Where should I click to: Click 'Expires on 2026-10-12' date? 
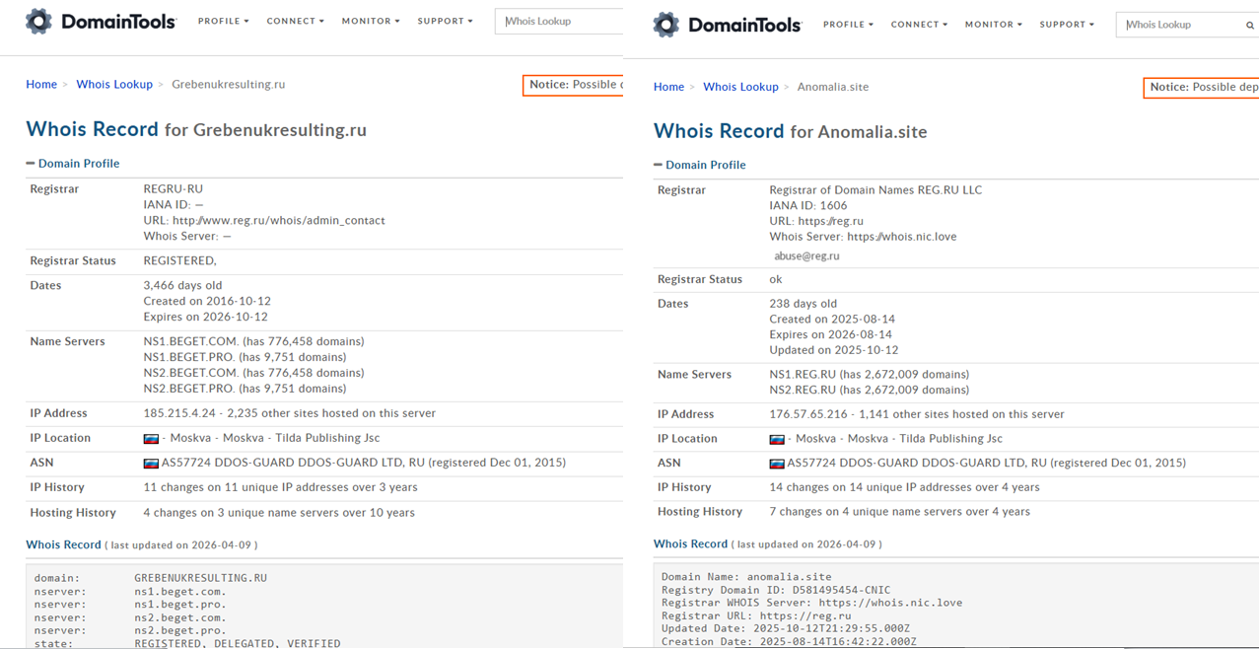pos(206,318)
